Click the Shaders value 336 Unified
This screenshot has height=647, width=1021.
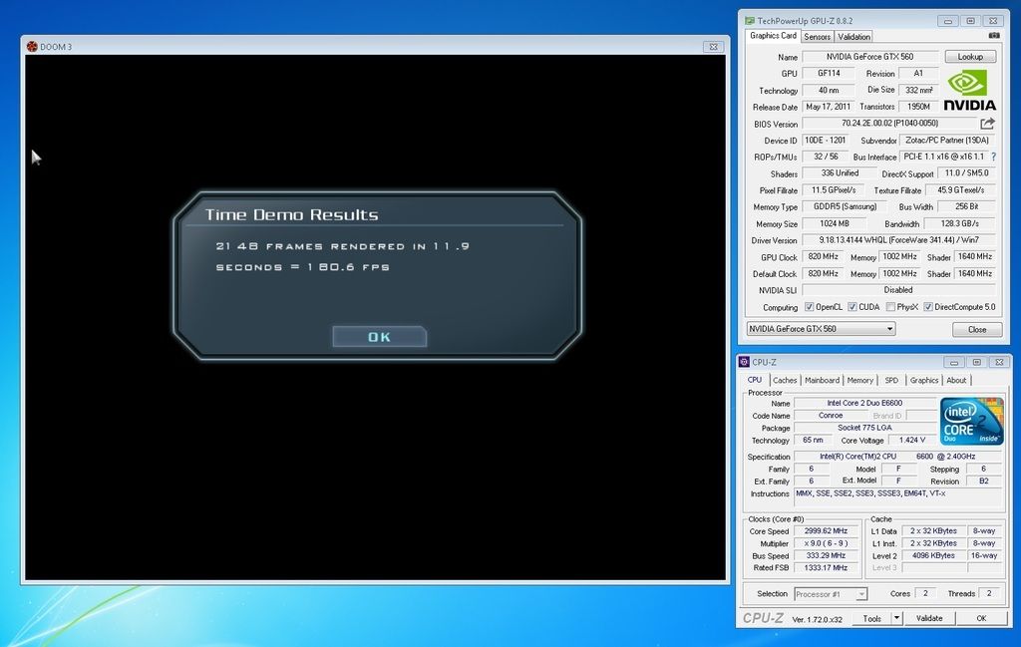pos(840,173)
